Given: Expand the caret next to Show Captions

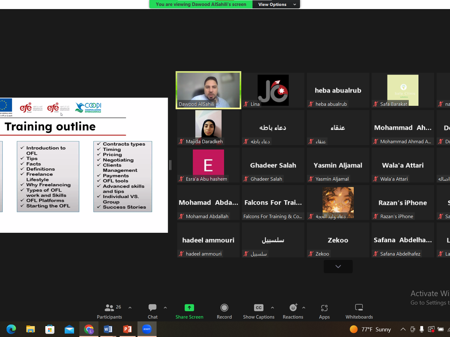Looking at the screenshot, I should (x=272, y=308).
